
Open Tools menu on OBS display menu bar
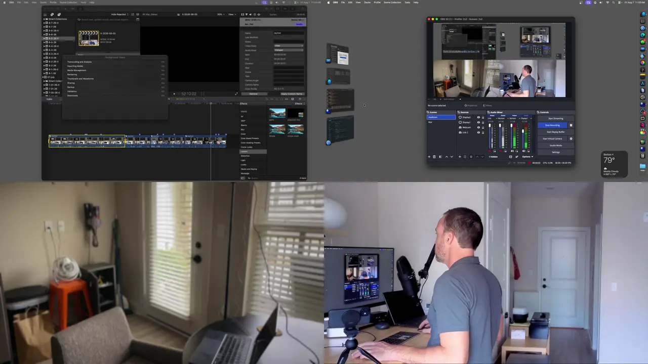(x=407, y=3)
